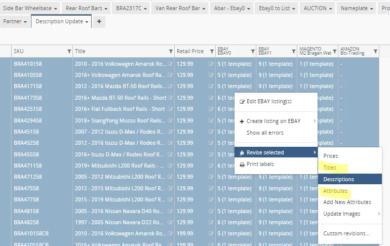Edit title icon for BRA410558 row

[x=170, y=75]
